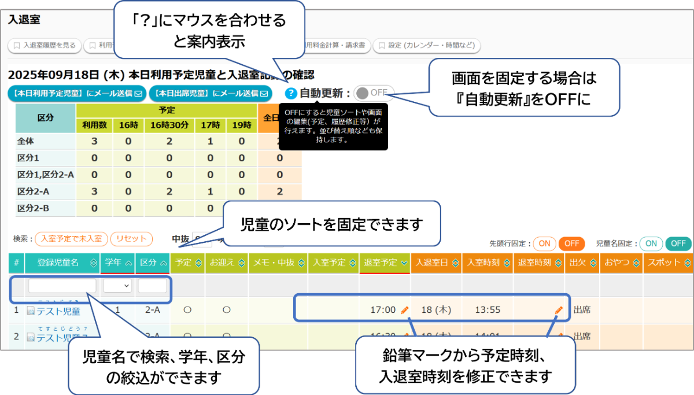Click the 登録児童名 search input field
The image size is (694, 395).
pyautogui.click(x=62, y=286)
